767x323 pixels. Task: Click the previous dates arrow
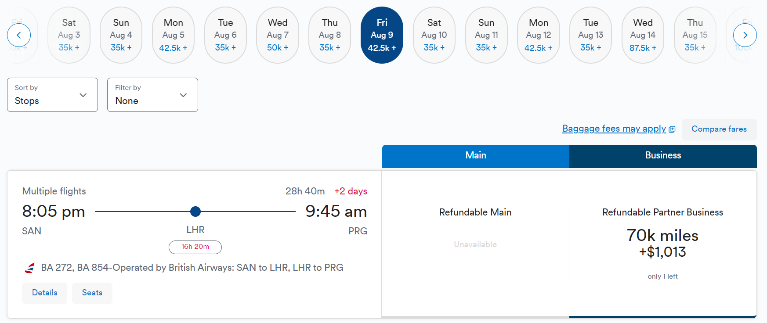pyautogui.click(x=18, y=35)
